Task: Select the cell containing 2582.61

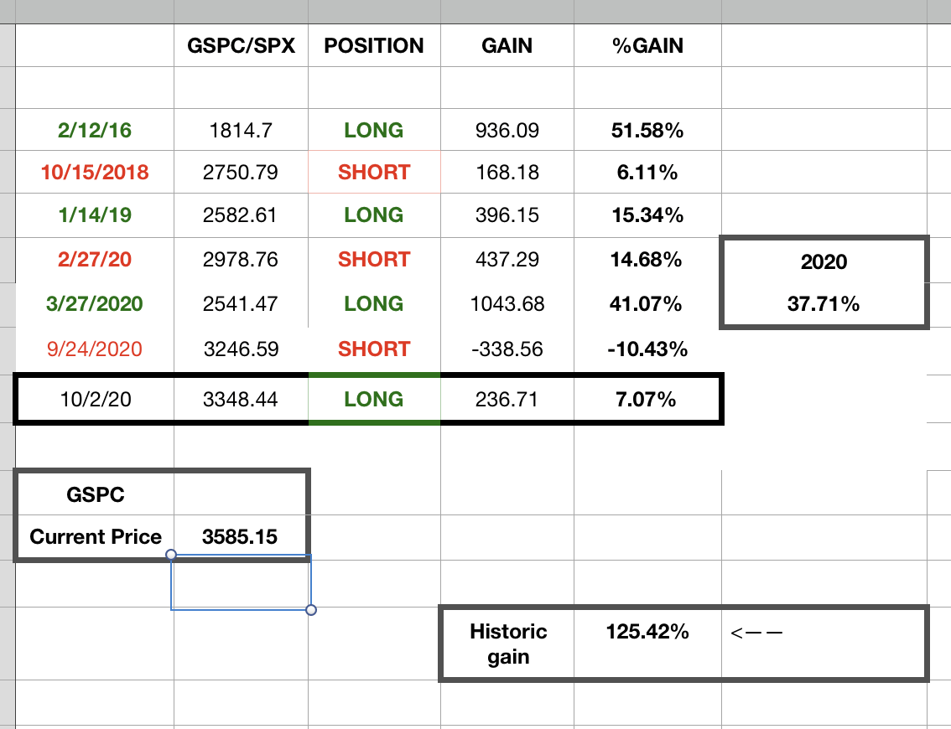Action: pos(241,215)
